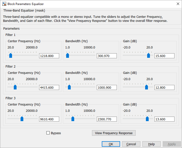Focus Filter 1 Gain field showing 15.600

tap(164, 56)
